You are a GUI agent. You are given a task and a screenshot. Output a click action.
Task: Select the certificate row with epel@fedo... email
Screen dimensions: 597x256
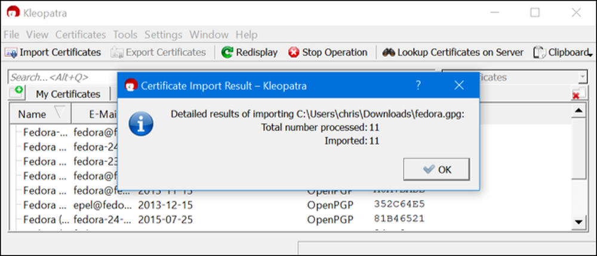(290, 205)
